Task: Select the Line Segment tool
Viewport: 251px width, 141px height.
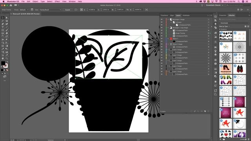Action: [x=7, y=27]
